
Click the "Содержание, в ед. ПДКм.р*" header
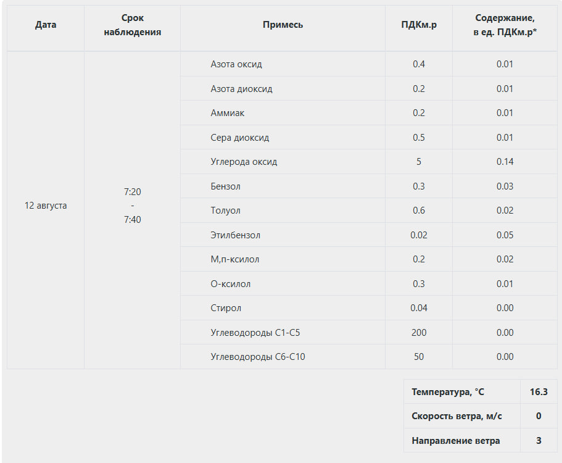click(x=505, y=25)
